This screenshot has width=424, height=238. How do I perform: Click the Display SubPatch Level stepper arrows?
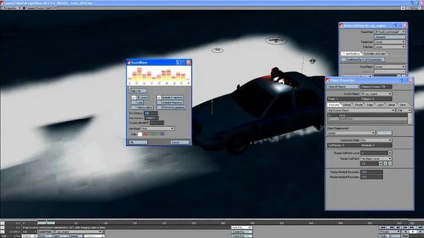pos(390,153)
